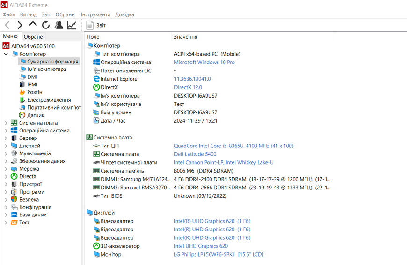Click the Конфігурація tree icon
Viewport: 407px width, 265px height.
(x=14, y=207)
